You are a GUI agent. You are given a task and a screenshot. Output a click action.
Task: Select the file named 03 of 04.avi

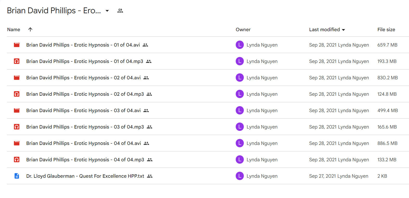(83, 111)
